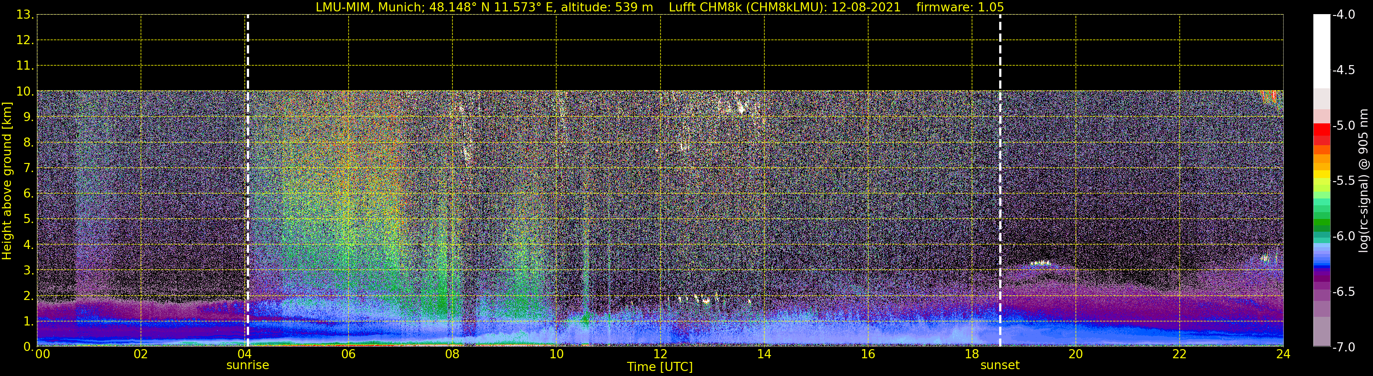Screen dimensions: 1373x376
Task: Click the white top of the colorbar
Action: [1322, 51]
